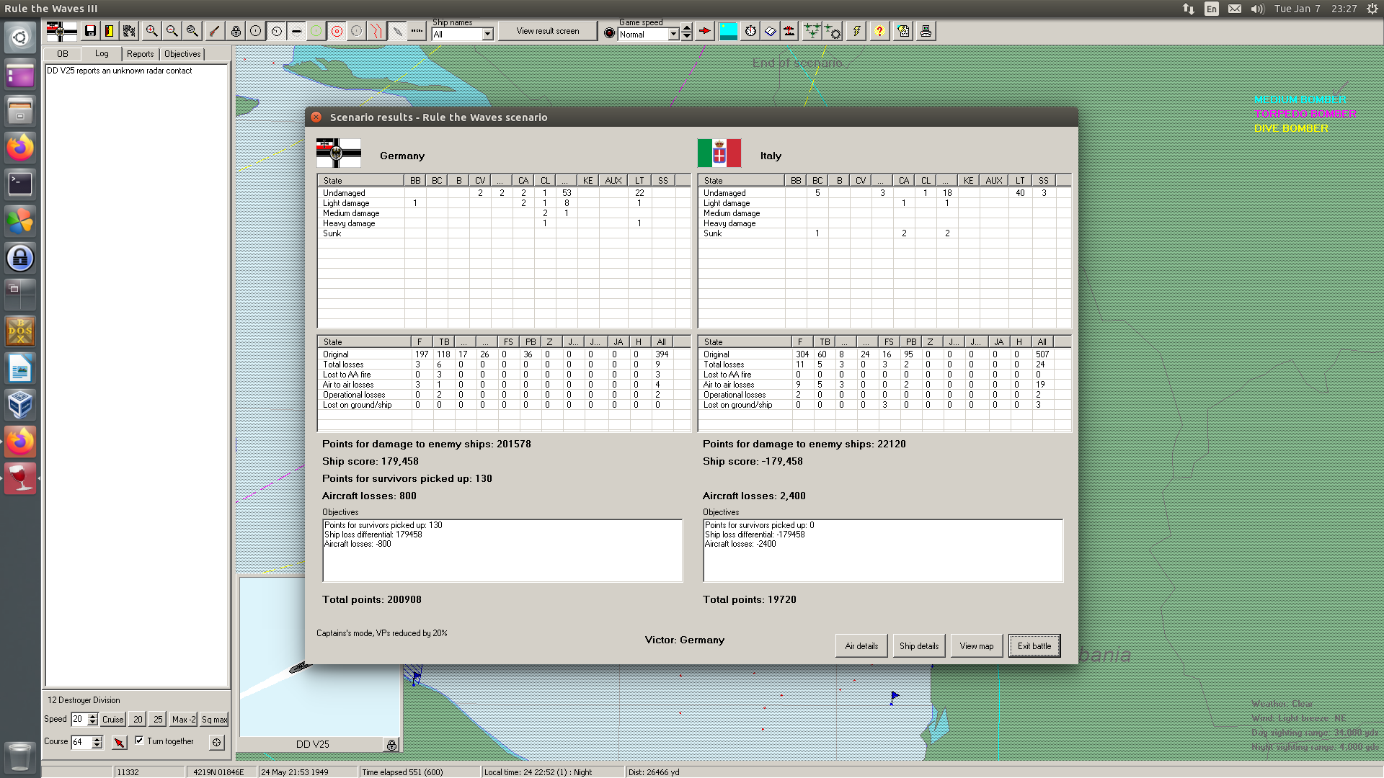Image resolution: width=1384 pixels, height=778 pixels.
Task: Click the German naval flag toolbar icon
Action: 61,31
